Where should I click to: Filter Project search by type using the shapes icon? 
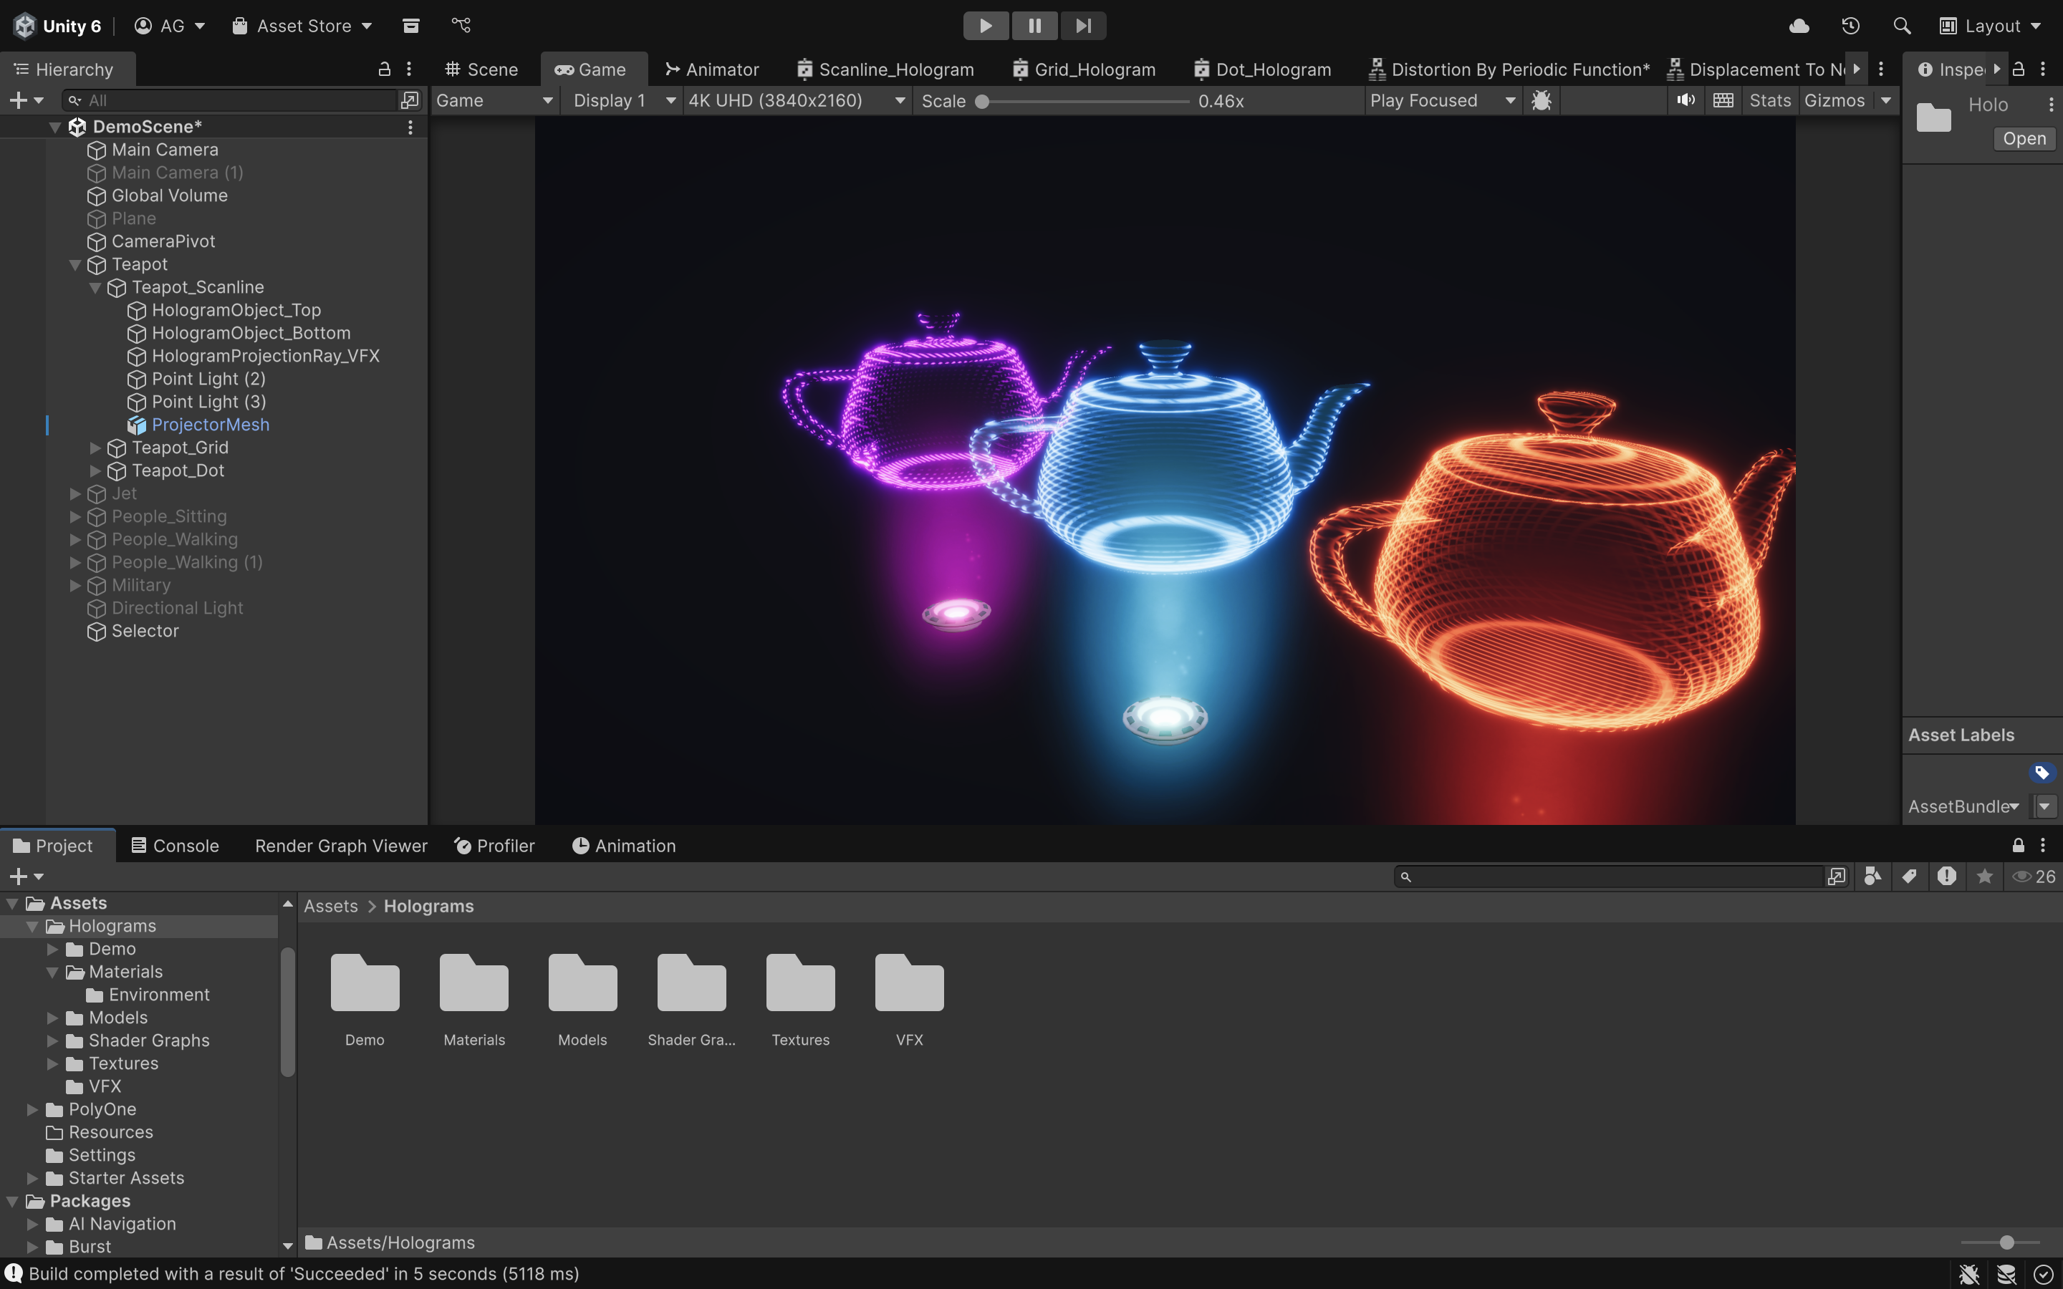[1872, 876]
